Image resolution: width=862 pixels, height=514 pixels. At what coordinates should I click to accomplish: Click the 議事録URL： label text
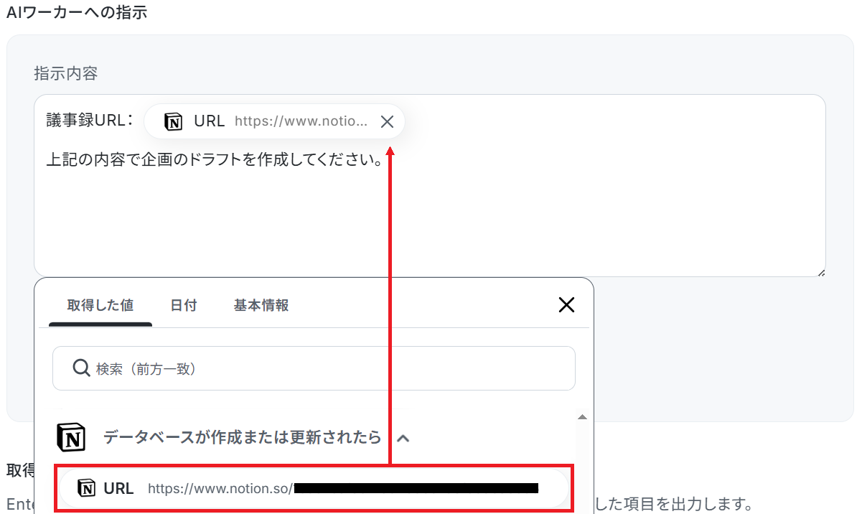(90, 121)
